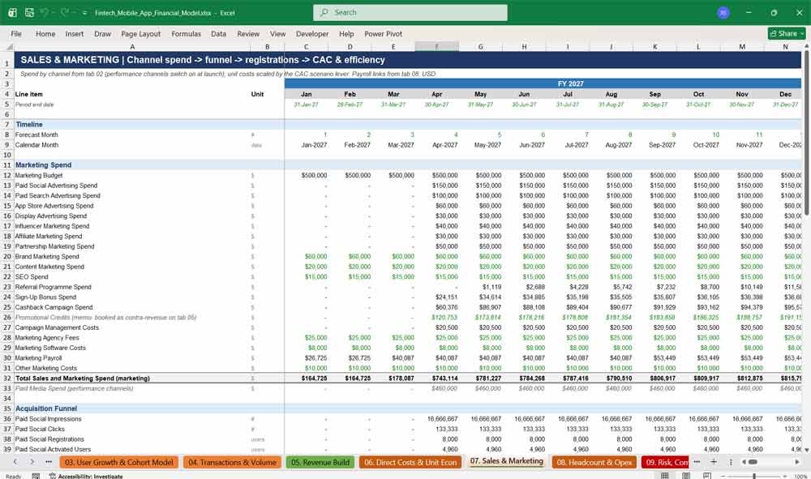
Task: Select row header 12
Action: click(7, 175)
